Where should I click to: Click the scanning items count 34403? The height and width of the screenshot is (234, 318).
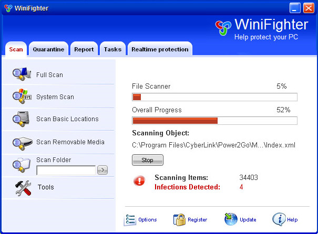coord(249,177)
